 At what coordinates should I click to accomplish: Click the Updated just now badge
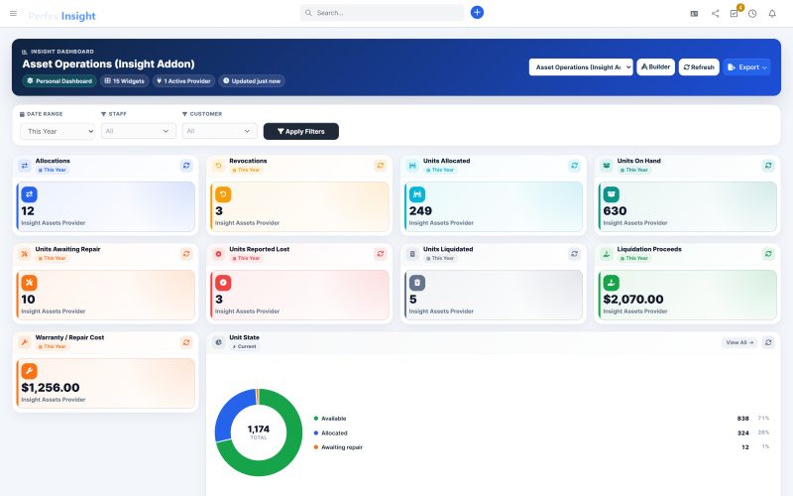point(252,81)
